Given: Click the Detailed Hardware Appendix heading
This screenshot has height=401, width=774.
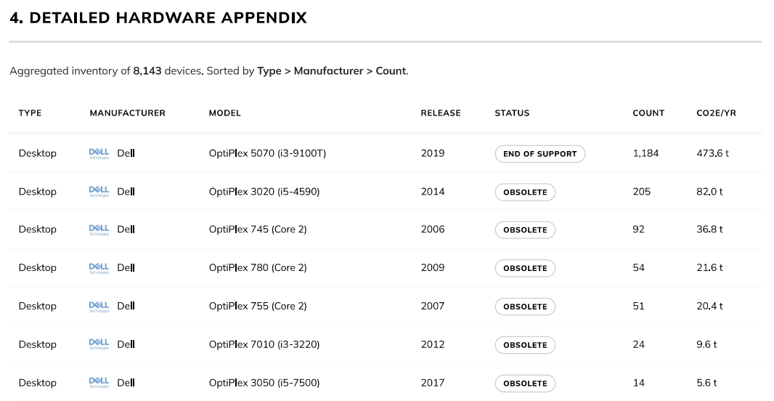Looking at the screenshot, I should pos(158,18).
